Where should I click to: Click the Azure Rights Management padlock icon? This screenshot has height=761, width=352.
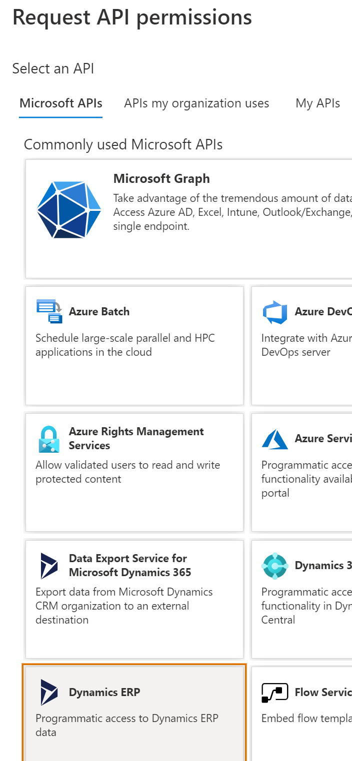(x=49, y=439)
